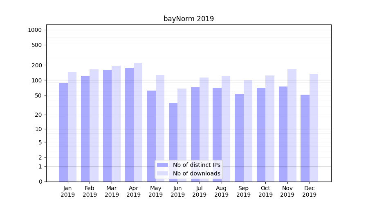The height and width of the screenshot is (204, 368).
Task: Click the 'Feb 2019' x-axis label
Action: pos(90,191)
